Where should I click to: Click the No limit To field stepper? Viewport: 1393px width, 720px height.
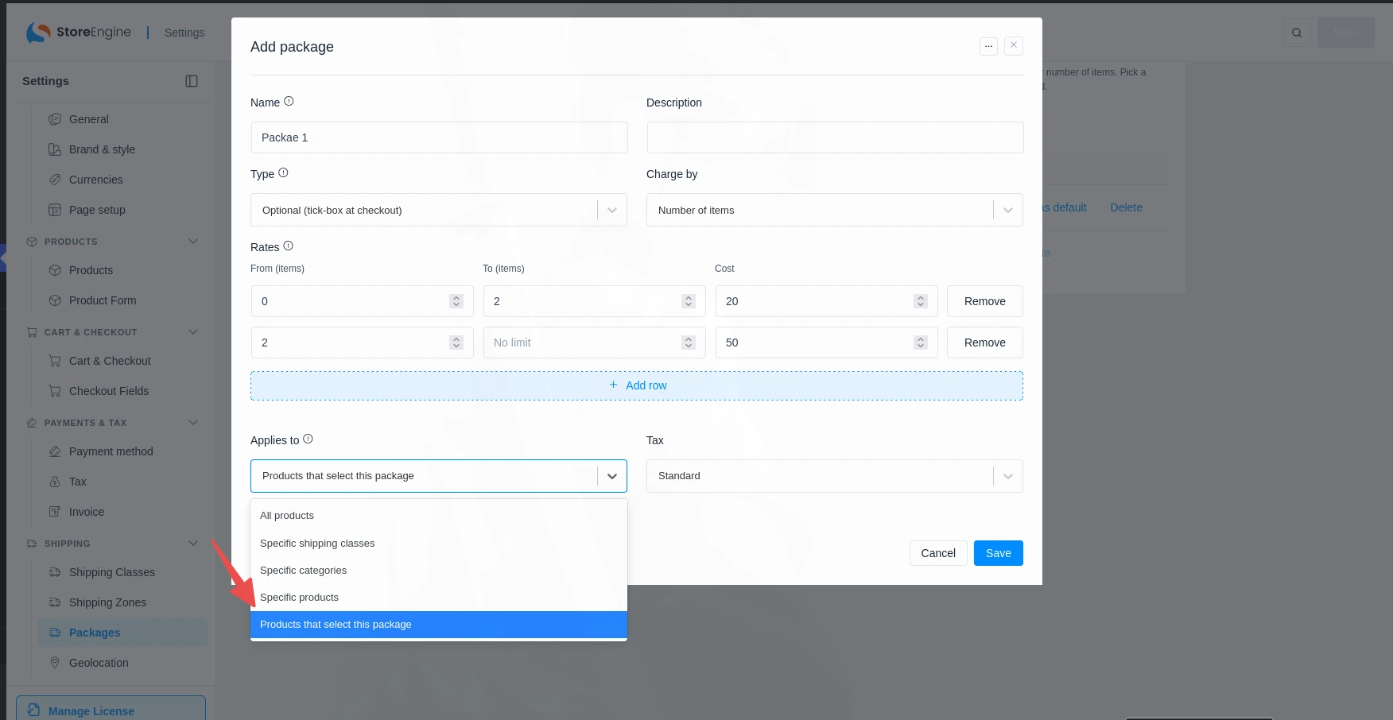click(689, 343)
